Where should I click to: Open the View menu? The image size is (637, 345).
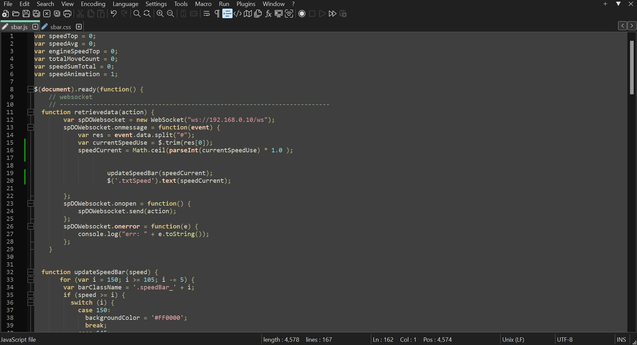click(67, 4)
